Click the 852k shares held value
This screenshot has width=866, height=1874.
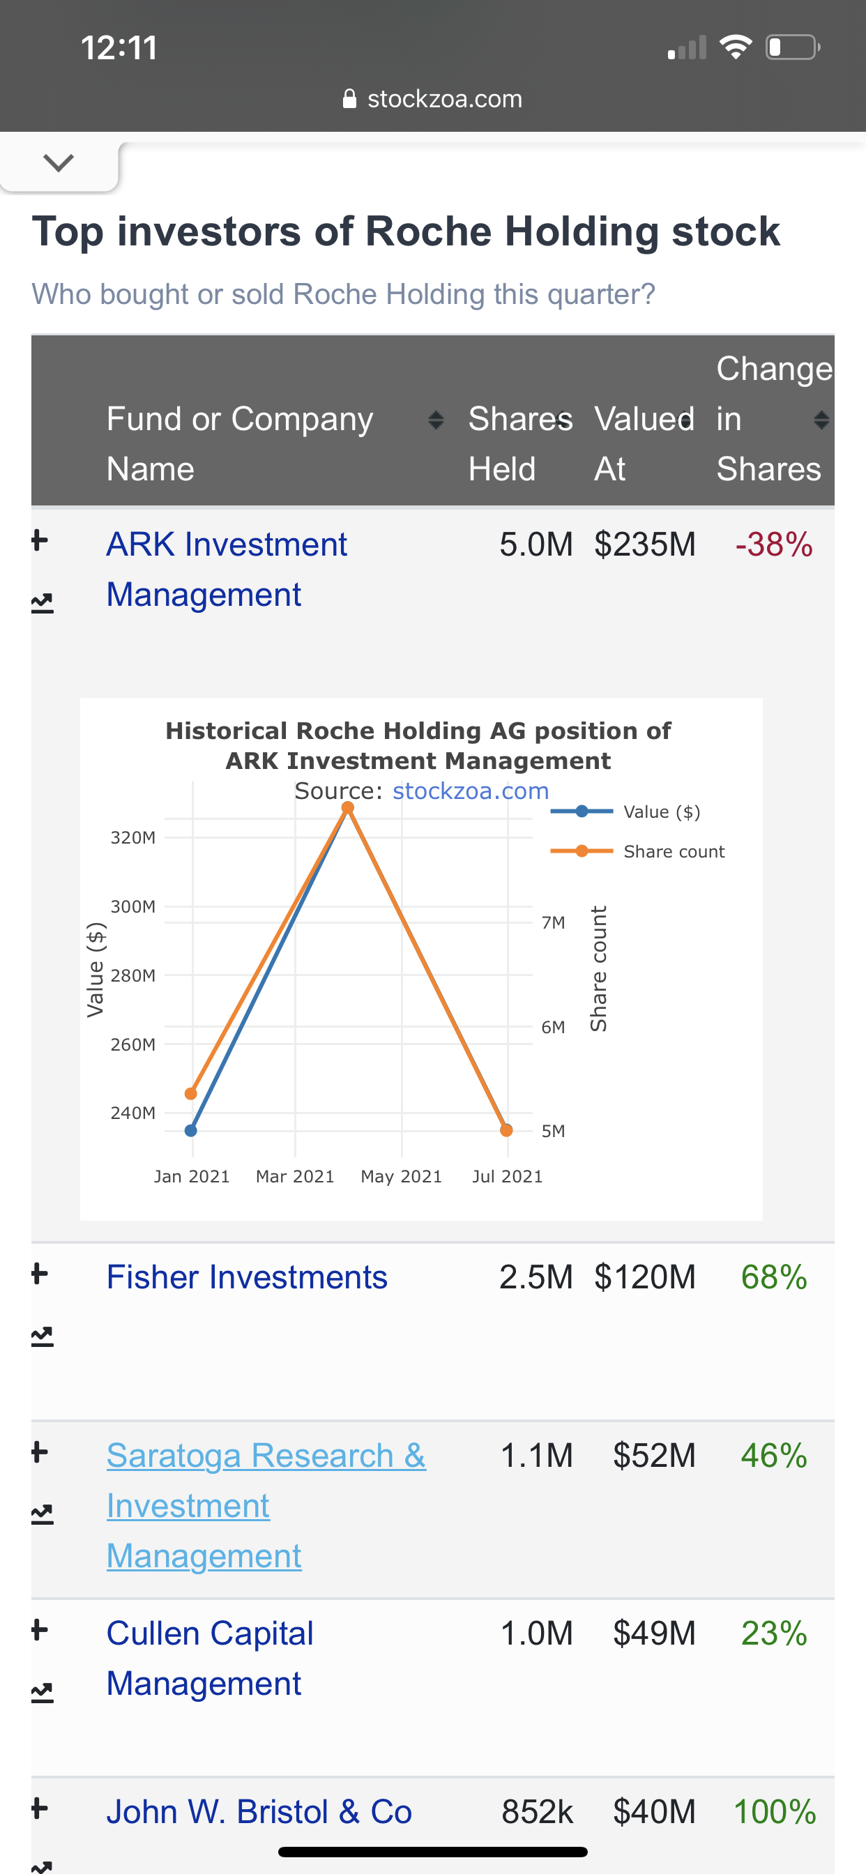(537, 1812)
